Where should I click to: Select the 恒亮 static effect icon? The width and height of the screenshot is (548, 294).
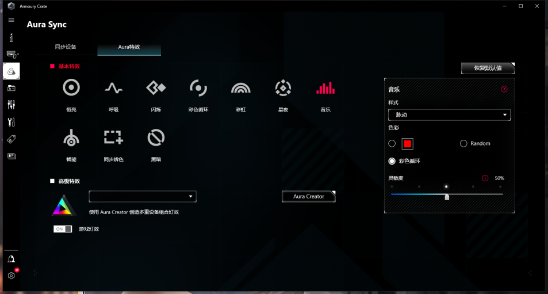point(71,87)
